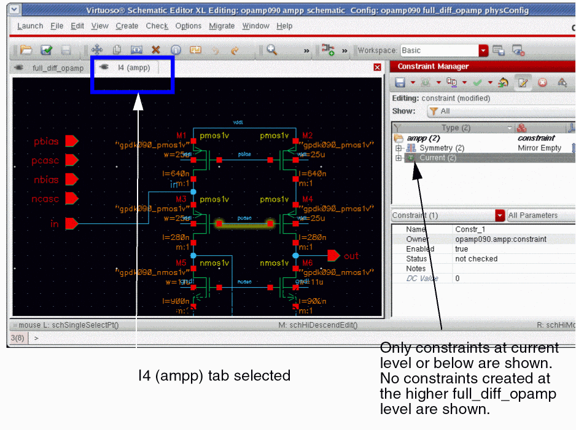This screenshot has width=576, height=430.
Task: Click the green checkmark constraint check icon
Action: tap(477, 82)
